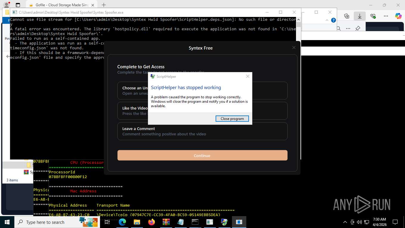
Task: Open Microsoft Edge from taskbar
Action: coord(122,222)
